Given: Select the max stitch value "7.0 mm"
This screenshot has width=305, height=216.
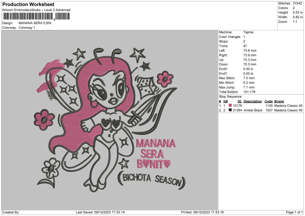Looking at the screenshot, I should (x=249, y=78).
